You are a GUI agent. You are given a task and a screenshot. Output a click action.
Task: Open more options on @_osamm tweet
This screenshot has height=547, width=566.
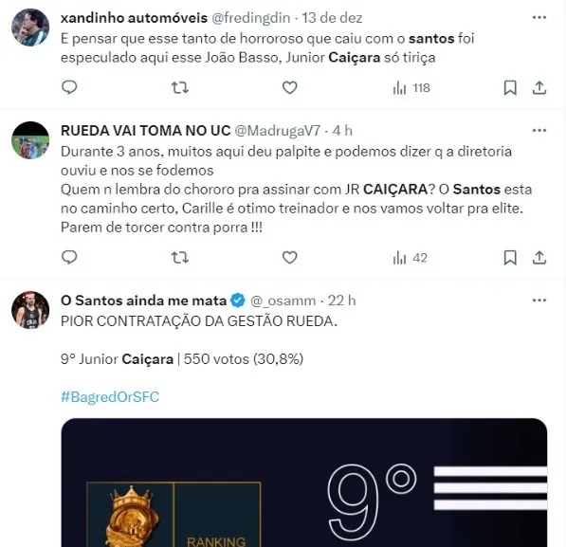(539, 300)
